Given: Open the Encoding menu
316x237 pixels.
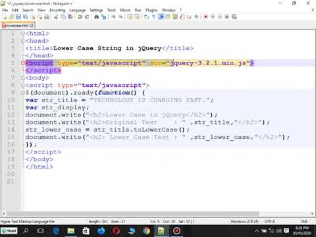Looking at the screenshot, I should 57,10.
